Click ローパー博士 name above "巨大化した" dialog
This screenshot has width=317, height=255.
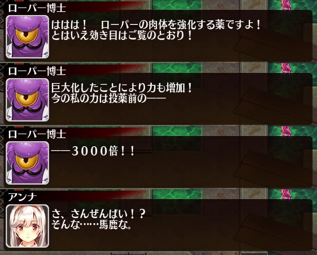(x=37, y=71)
